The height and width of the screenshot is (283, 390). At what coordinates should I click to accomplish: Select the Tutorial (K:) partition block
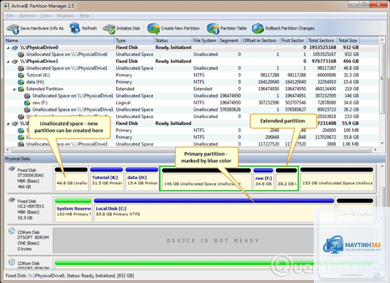(107, 179)
